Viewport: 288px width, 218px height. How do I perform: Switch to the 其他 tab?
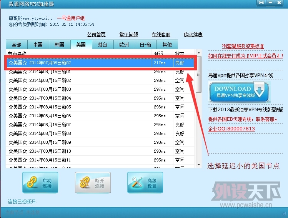pyautogui.click(x=167, y=45)
